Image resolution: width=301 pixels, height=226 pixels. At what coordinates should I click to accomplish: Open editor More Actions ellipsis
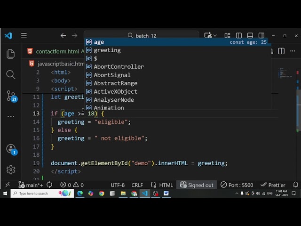(293, 51)
